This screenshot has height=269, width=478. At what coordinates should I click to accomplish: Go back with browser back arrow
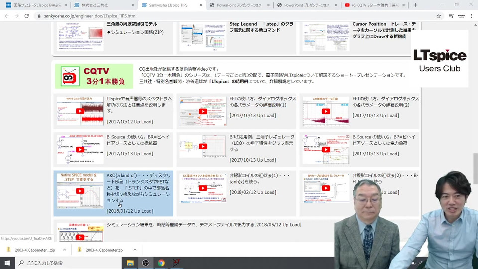[6, 16]
